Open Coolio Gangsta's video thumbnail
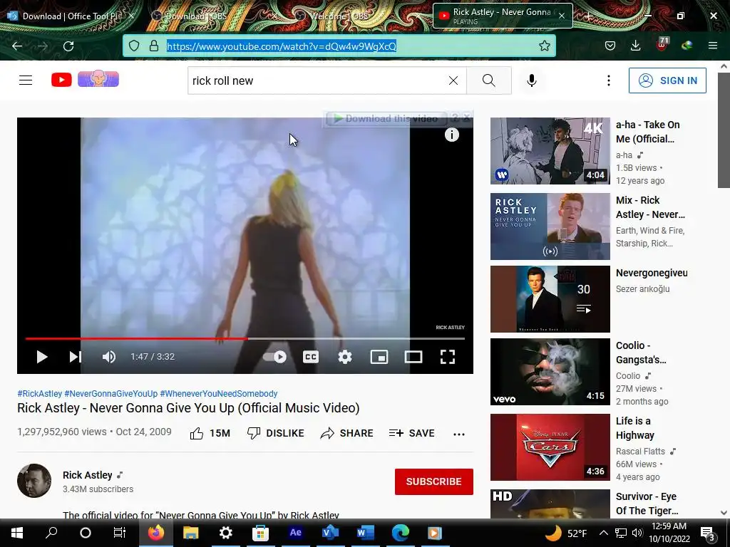The image size is (730, 547). (x=550, y=372)
